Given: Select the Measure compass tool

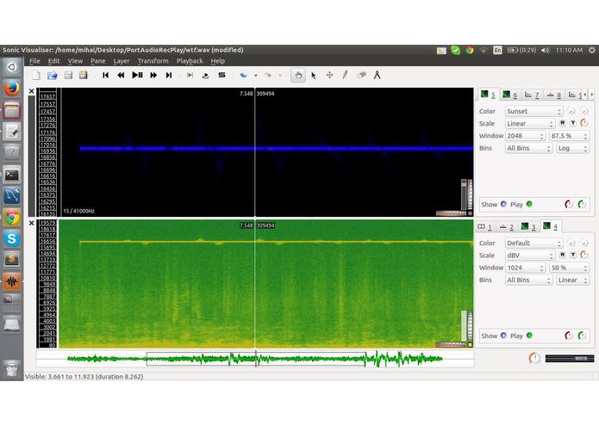Looking at the screenshot, I should pos(377,75).
